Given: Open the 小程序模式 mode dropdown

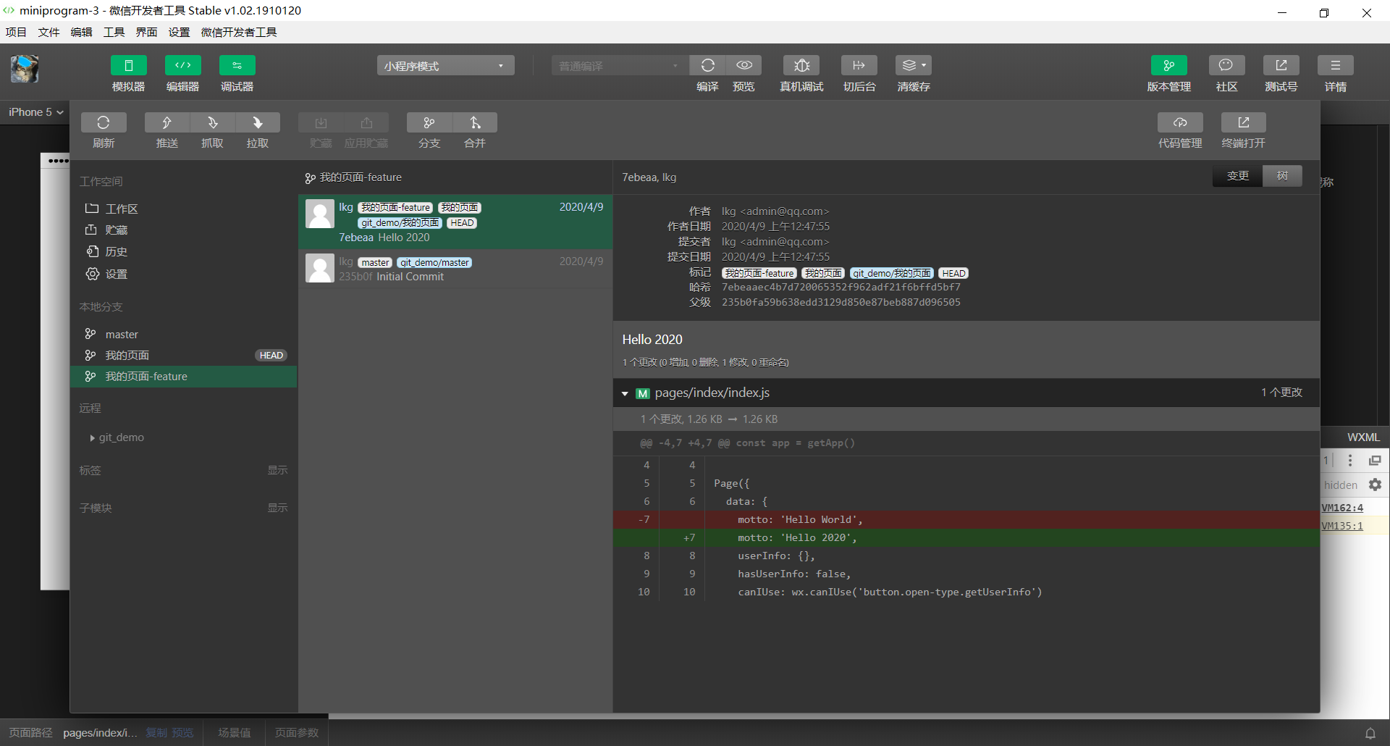Looking at the screenshot, I should [x=445, y=66].
